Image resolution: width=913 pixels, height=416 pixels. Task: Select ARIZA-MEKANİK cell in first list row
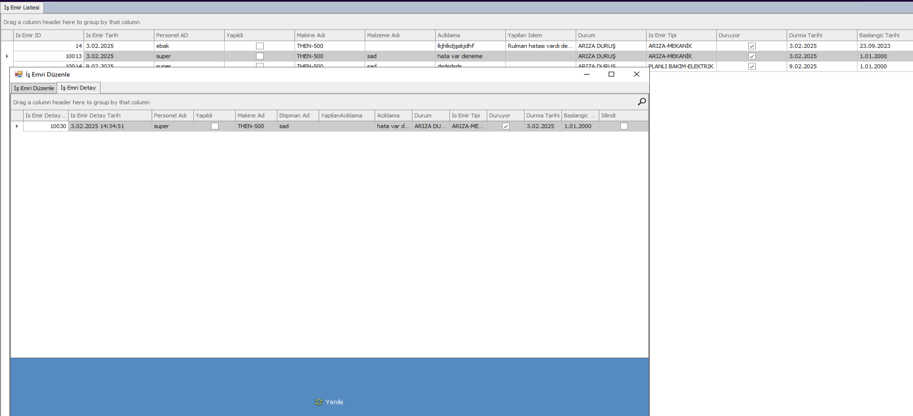[680, 46]
